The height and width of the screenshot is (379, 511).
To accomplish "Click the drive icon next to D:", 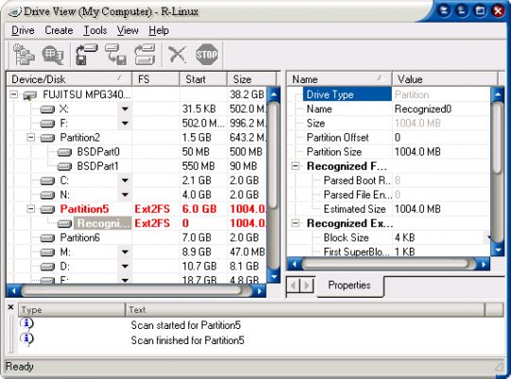I will pyautogui.click(x=47, y=267).
